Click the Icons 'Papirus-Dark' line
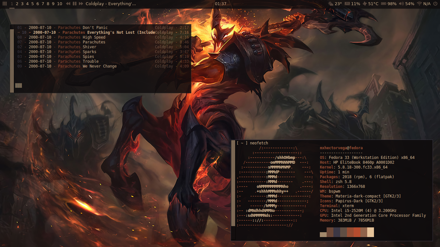The width and height of the screenshot is (440, 247). tap(351, 201)
